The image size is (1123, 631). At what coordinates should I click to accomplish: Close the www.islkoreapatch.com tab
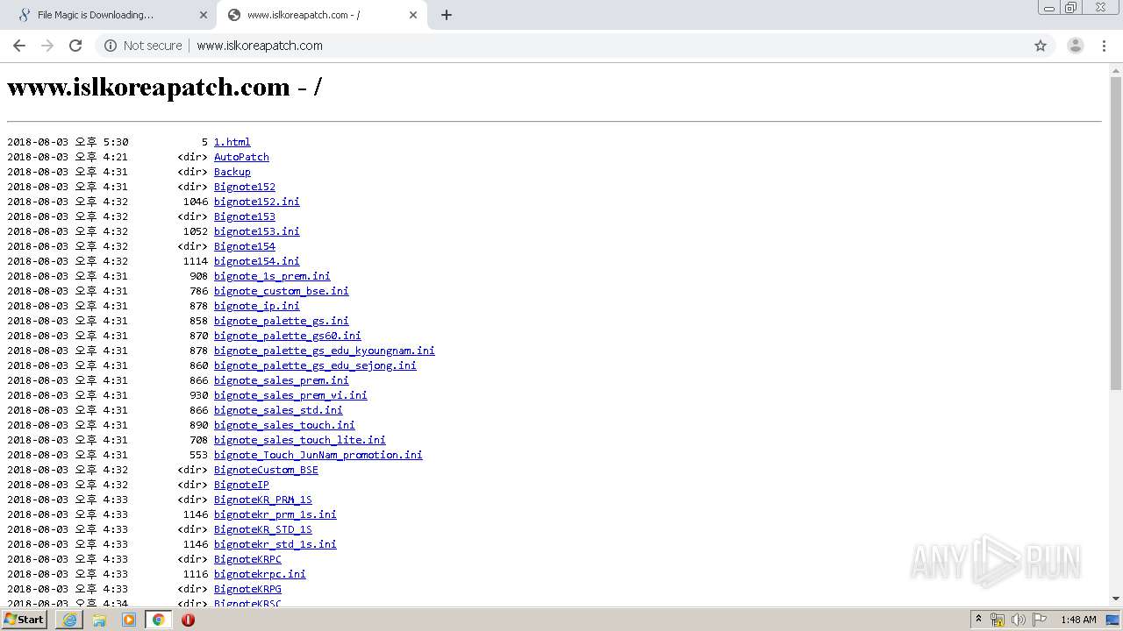413,15
